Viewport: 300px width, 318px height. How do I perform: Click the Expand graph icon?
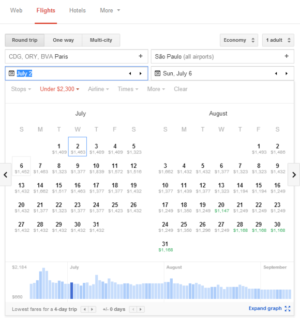pyautogui.click(x=288, y=309)
